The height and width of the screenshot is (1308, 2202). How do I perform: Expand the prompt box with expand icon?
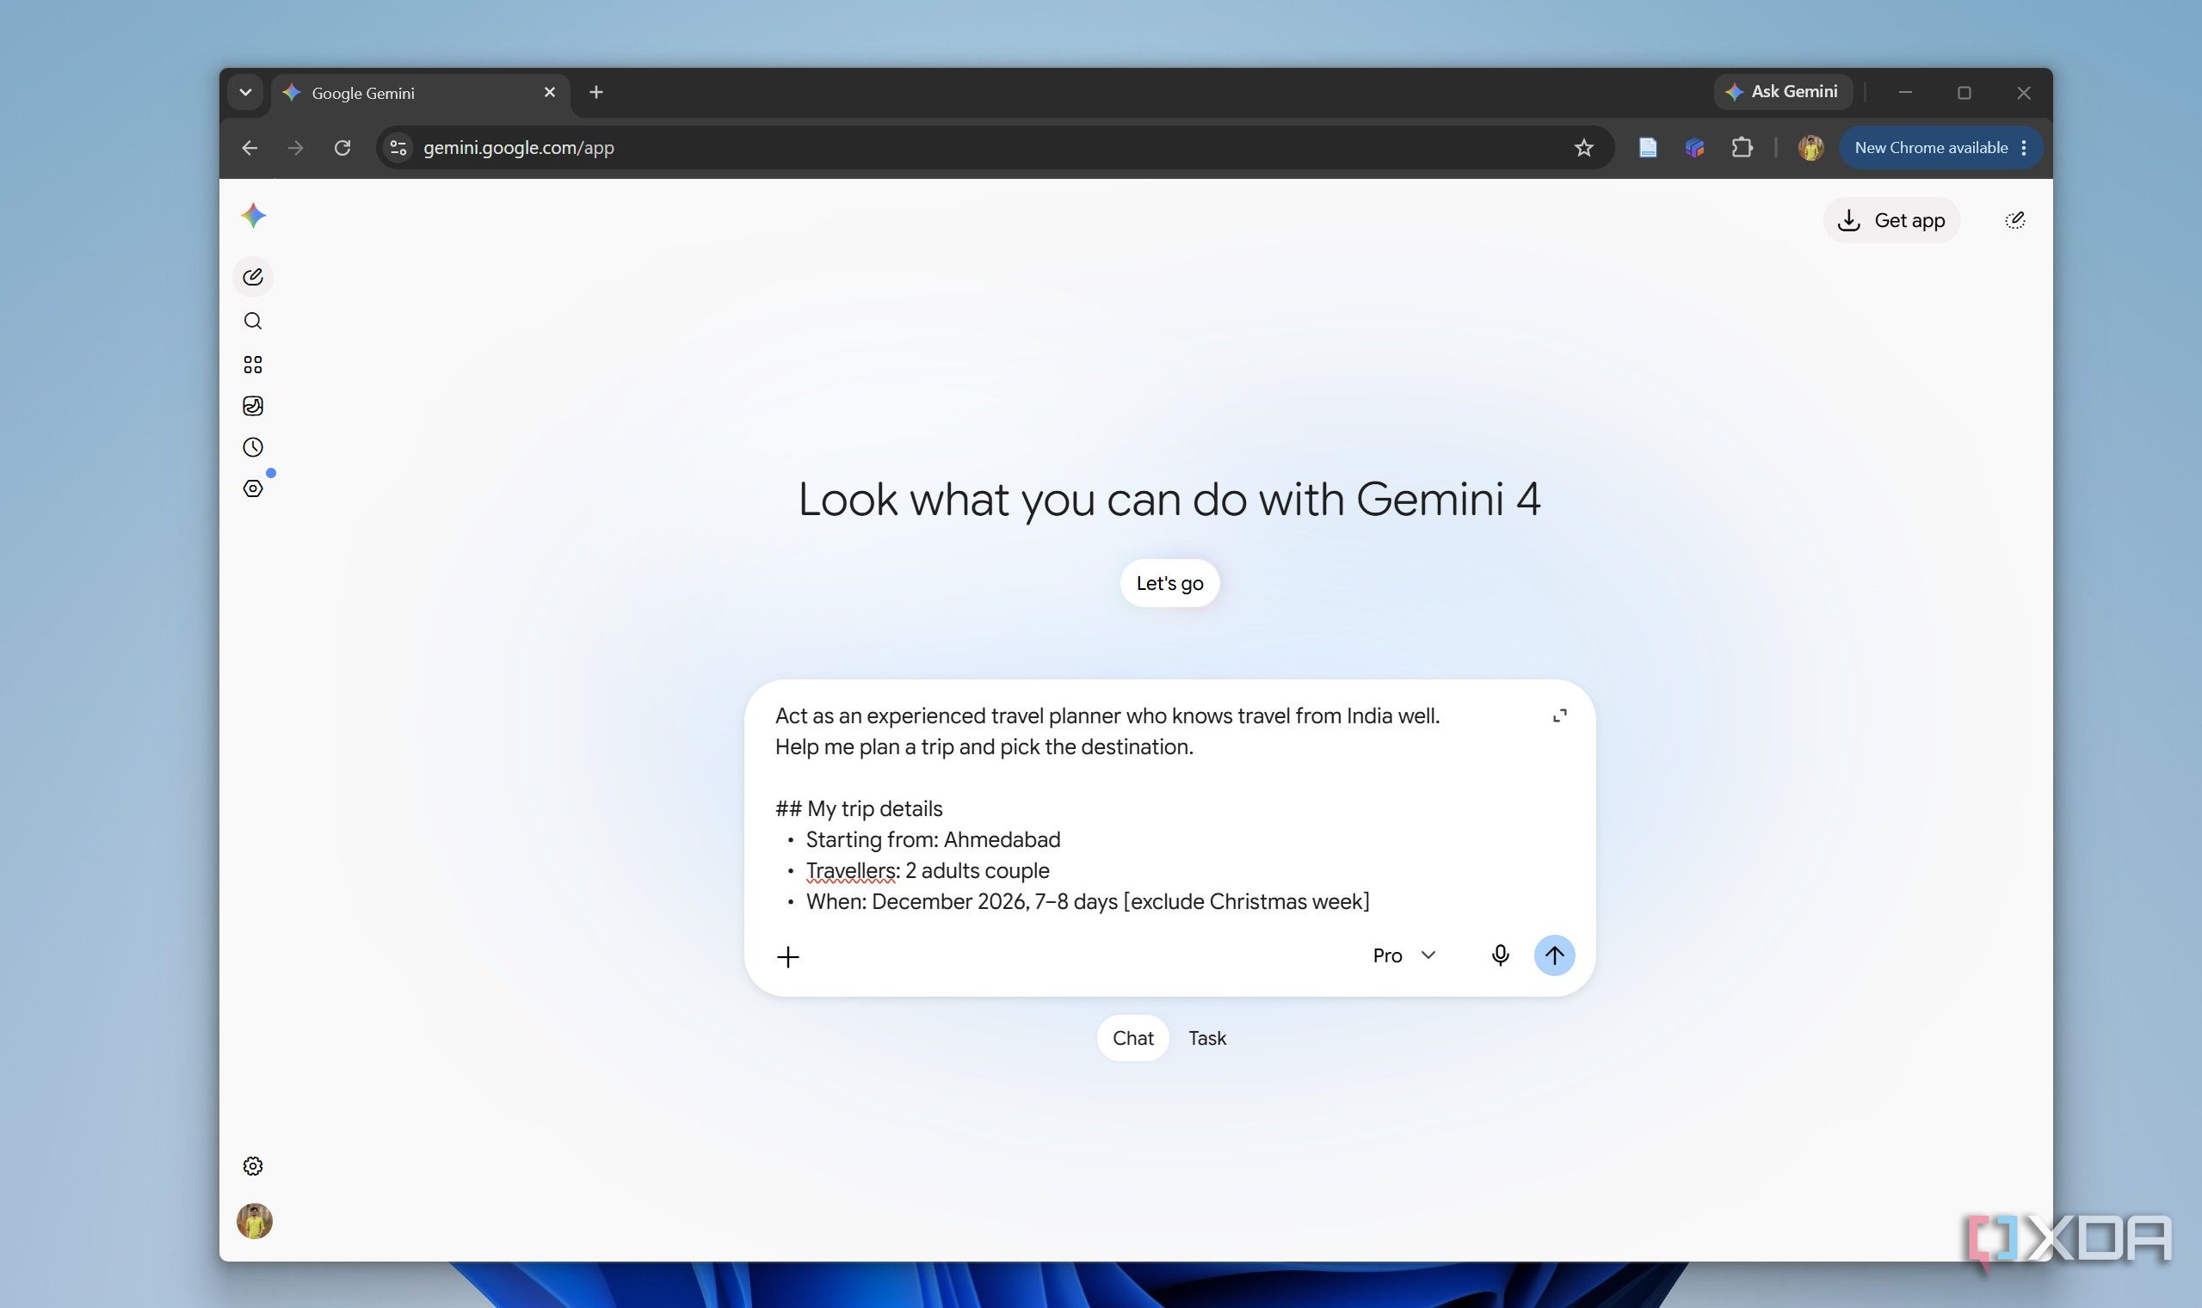point(1560,715)
